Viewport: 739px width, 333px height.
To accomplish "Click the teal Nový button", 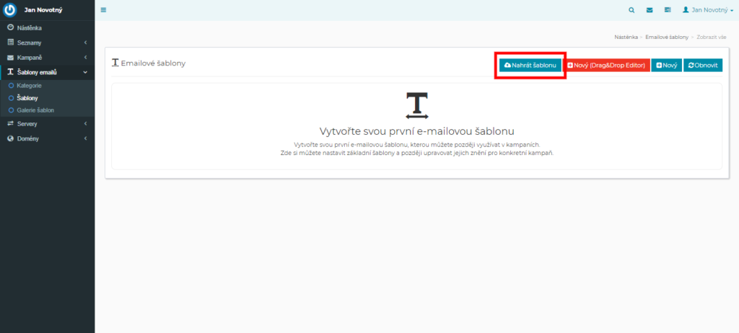I will pyautogui.click(x=666, y=65).
